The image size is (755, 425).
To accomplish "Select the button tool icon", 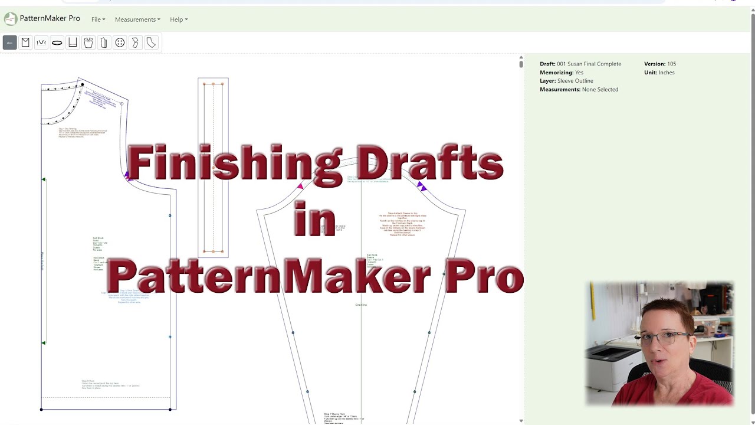I will [x=120, y=42].
